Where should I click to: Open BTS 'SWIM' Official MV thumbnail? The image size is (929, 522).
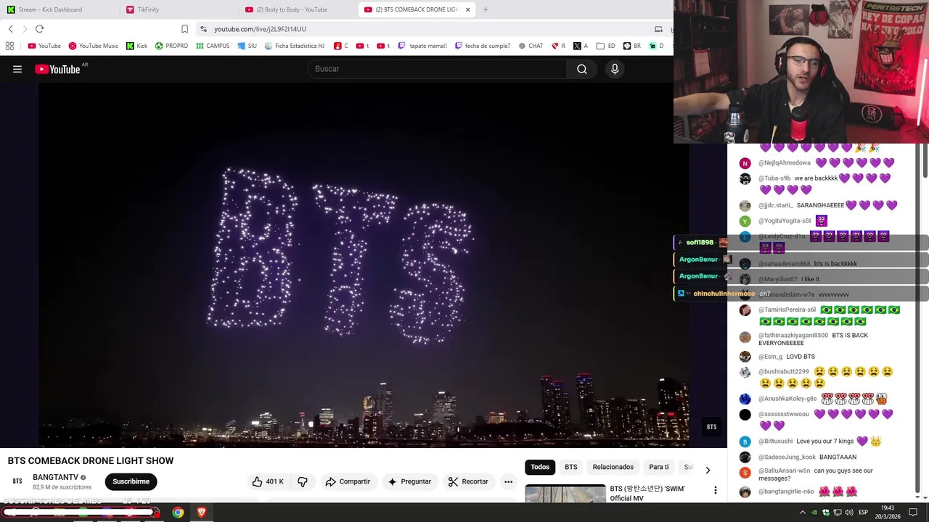(565, 493)
